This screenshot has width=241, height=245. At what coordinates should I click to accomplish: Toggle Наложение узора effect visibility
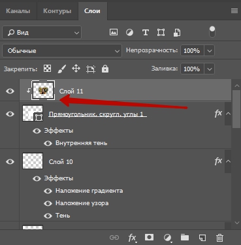pyautogui.click(x=48, y=203)
